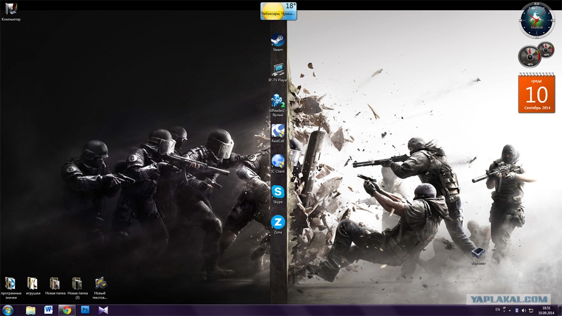Open the игрушки folder
The width and height of the screenshot is (562, 316).
point(33,286)
